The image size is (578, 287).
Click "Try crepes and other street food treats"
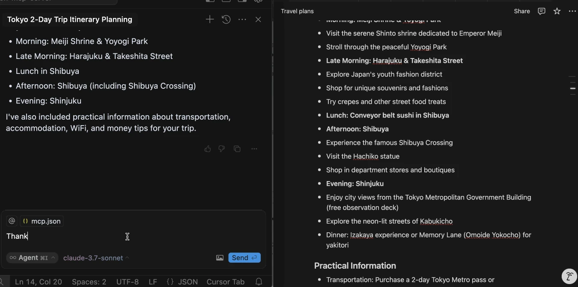click(386, 102)
